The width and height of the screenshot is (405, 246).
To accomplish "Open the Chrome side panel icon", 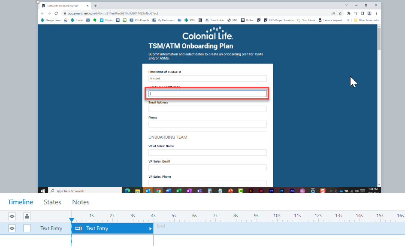I will (363, 13).
